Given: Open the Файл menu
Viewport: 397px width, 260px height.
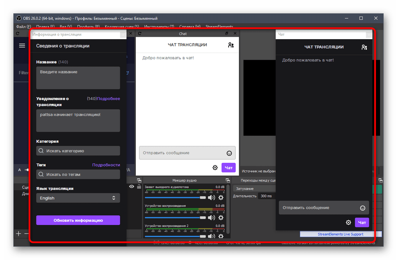Looking at the screenshot, I should [23, 27].
